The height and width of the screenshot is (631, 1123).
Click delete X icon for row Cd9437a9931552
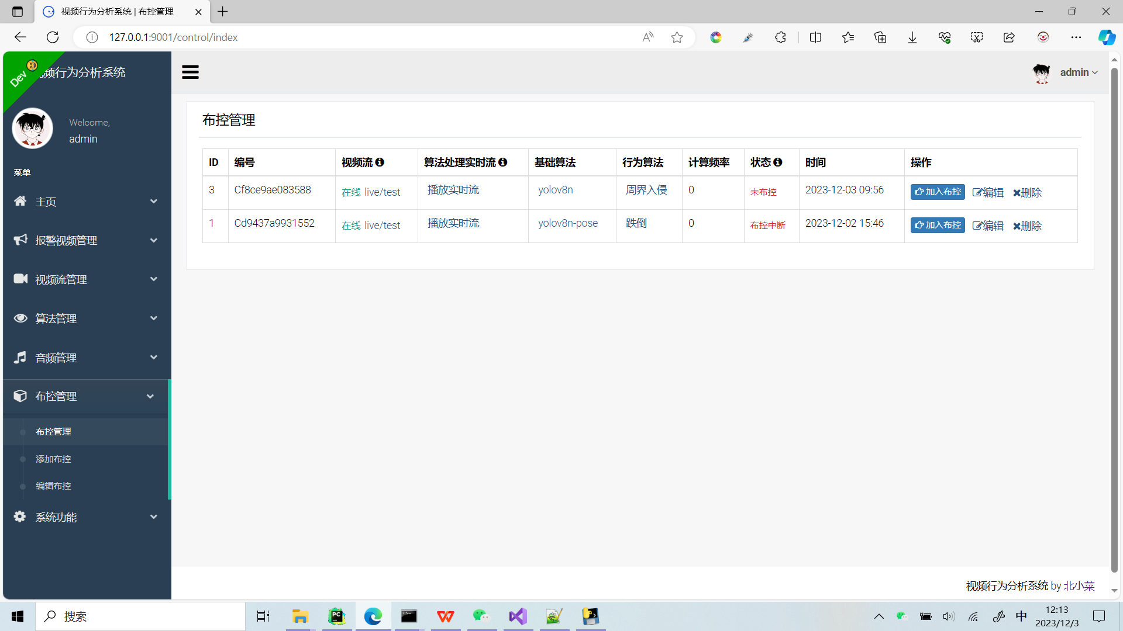[x=1017, y=226]
